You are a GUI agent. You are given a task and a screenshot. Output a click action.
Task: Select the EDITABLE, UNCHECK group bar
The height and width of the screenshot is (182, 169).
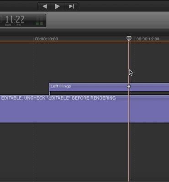coord(84,109)
